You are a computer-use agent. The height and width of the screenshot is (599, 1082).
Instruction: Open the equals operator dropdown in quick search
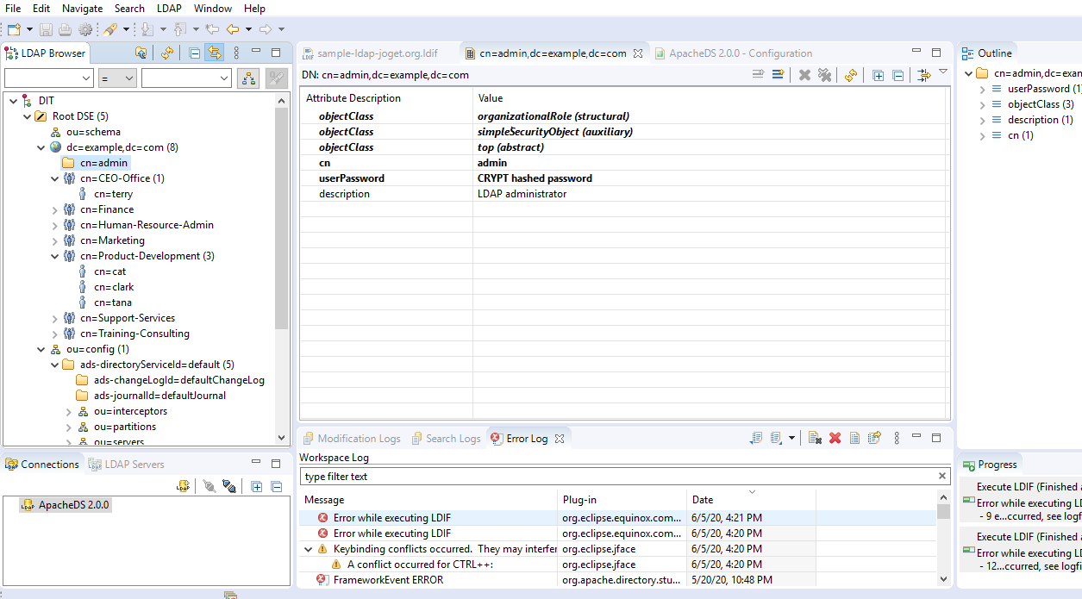click(117, 78)
